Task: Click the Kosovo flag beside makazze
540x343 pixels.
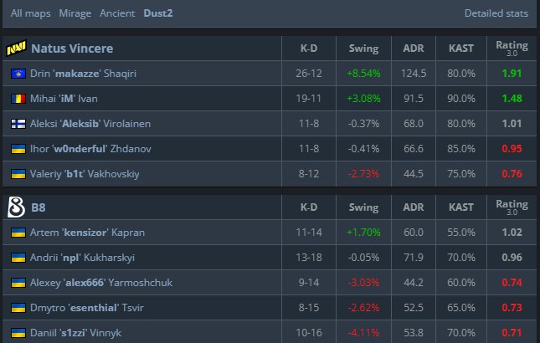Action: pos(16,74)
